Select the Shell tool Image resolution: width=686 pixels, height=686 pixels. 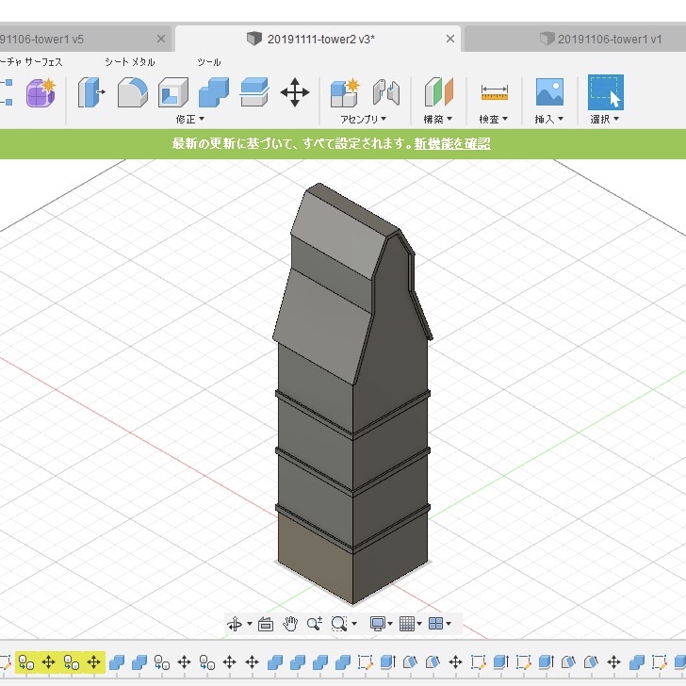pos(173,92)
